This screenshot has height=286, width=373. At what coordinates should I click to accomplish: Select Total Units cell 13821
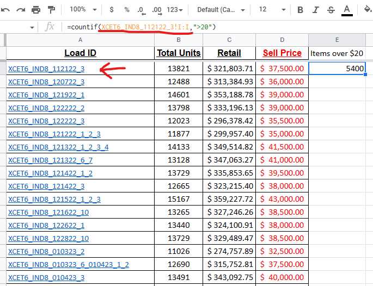click(179, 69)
